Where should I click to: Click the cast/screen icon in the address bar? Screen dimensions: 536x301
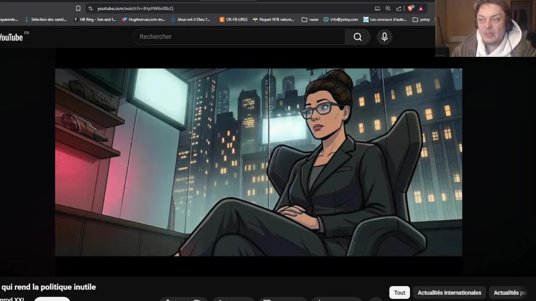(x=377, y=8)
